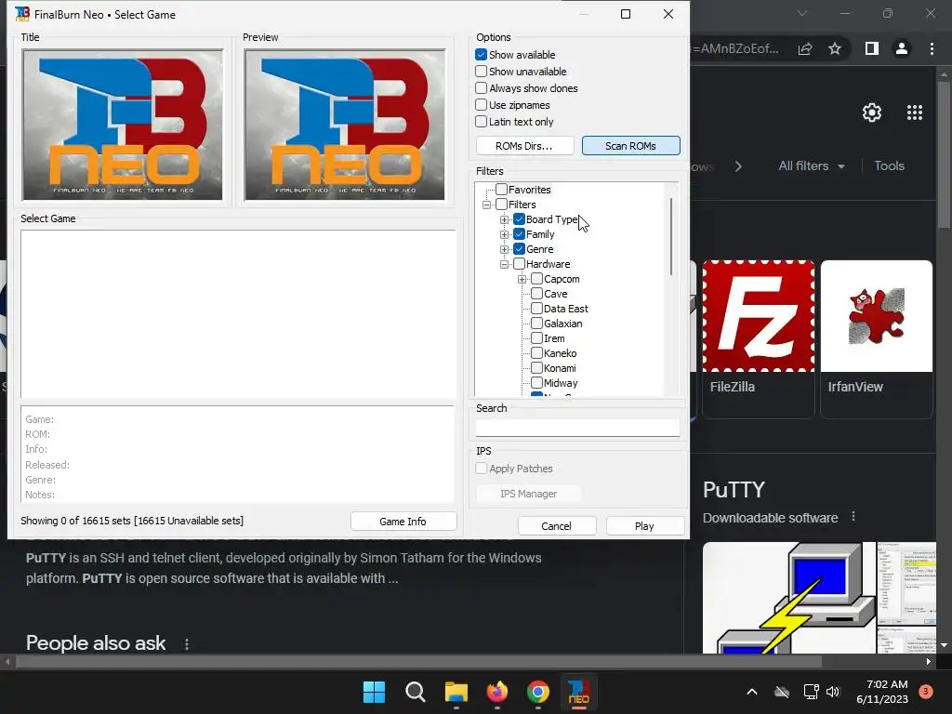Select the Filters tree scrollbar thumb
This screenshot has width=952, height=714.
point(671,236)
